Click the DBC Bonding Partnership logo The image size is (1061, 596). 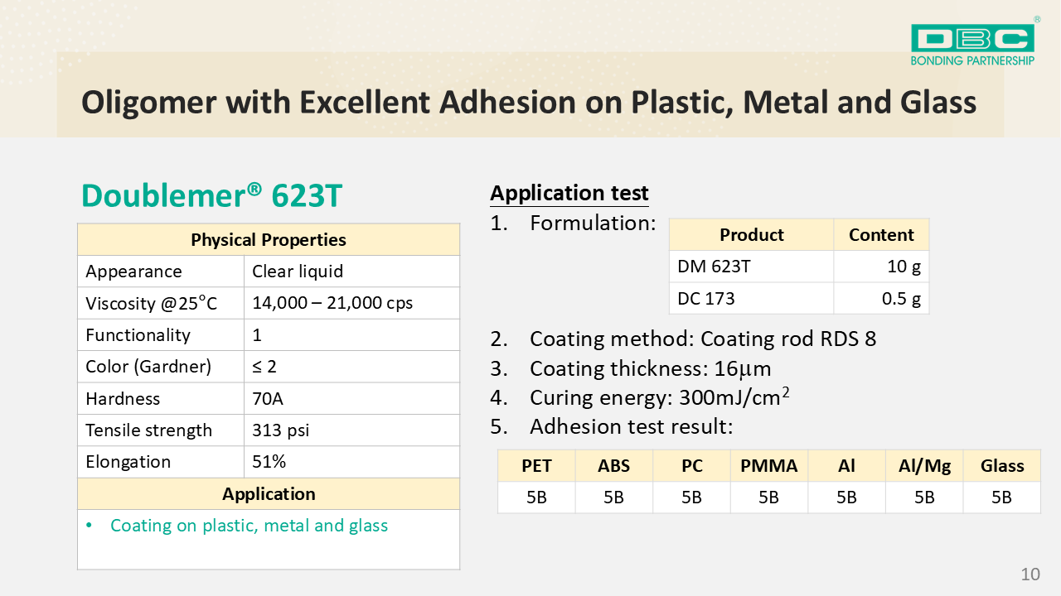click(x=972, y=44)
